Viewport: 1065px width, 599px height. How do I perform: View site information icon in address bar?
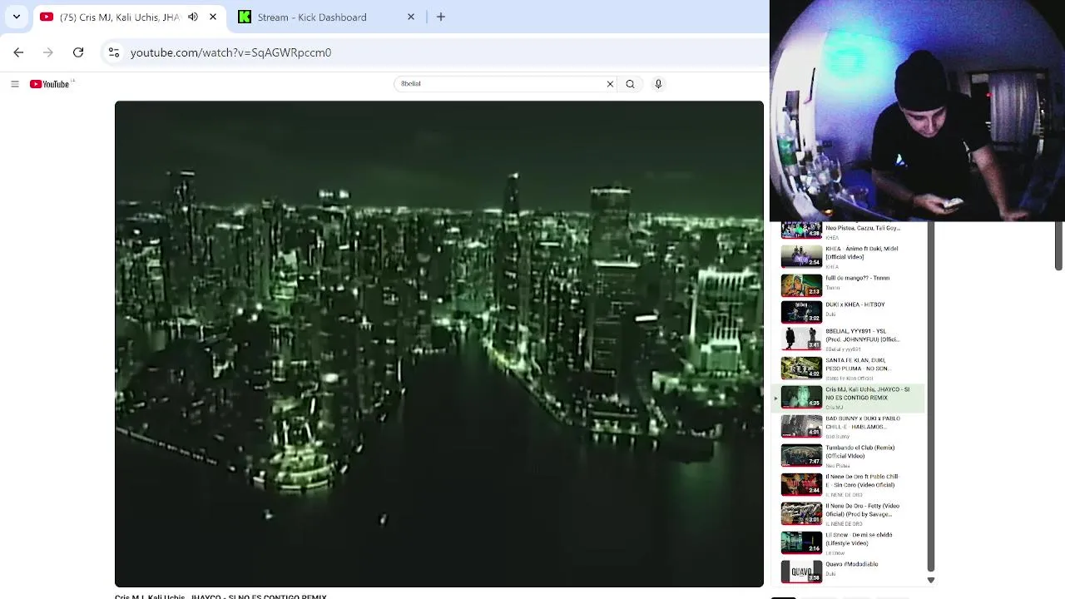coord(114,52)
